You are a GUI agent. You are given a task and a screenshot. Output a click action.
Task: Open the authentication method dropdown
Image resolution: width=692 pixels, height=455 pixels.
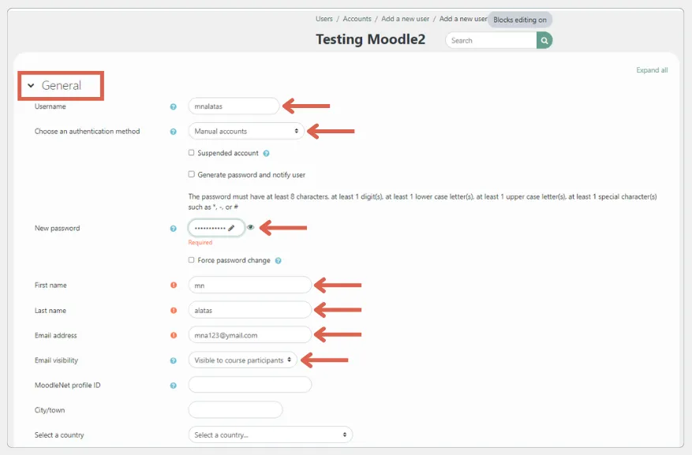point(246,131)
